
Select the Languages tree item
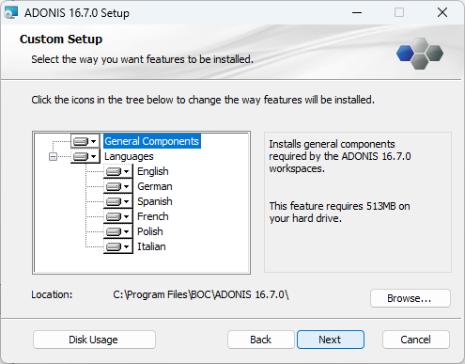(x=129, y=156)
